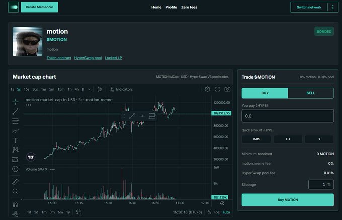
Task: Click the scroll-to-latest-bar icon on time axis
Action: [x=222, y=203]
